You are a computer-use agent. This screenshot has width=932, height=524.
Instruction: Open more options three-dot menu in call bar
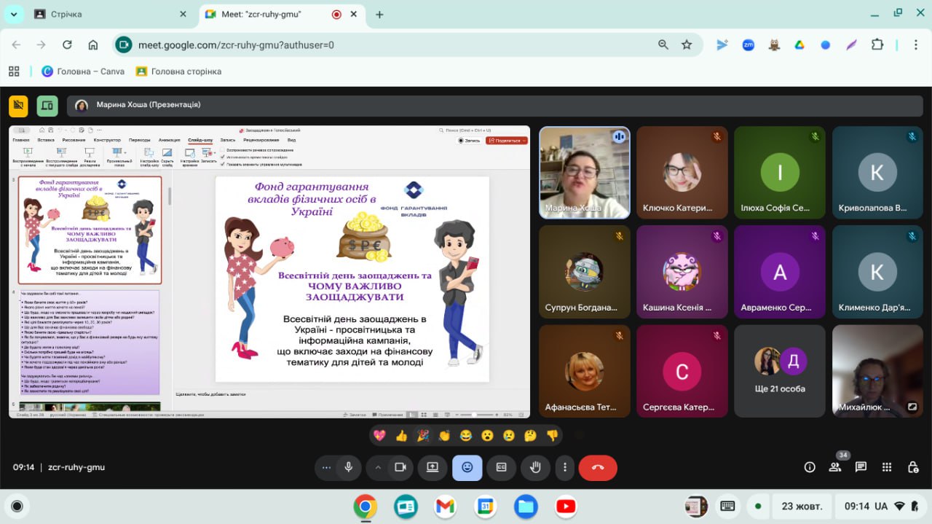click(x=565, y=467)
